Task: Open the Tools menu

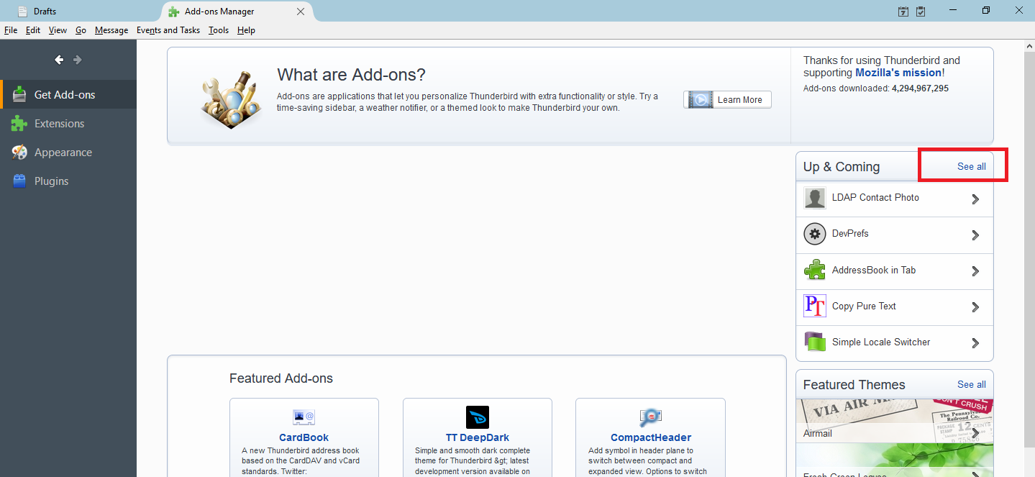Action: (x=218, y=30)
